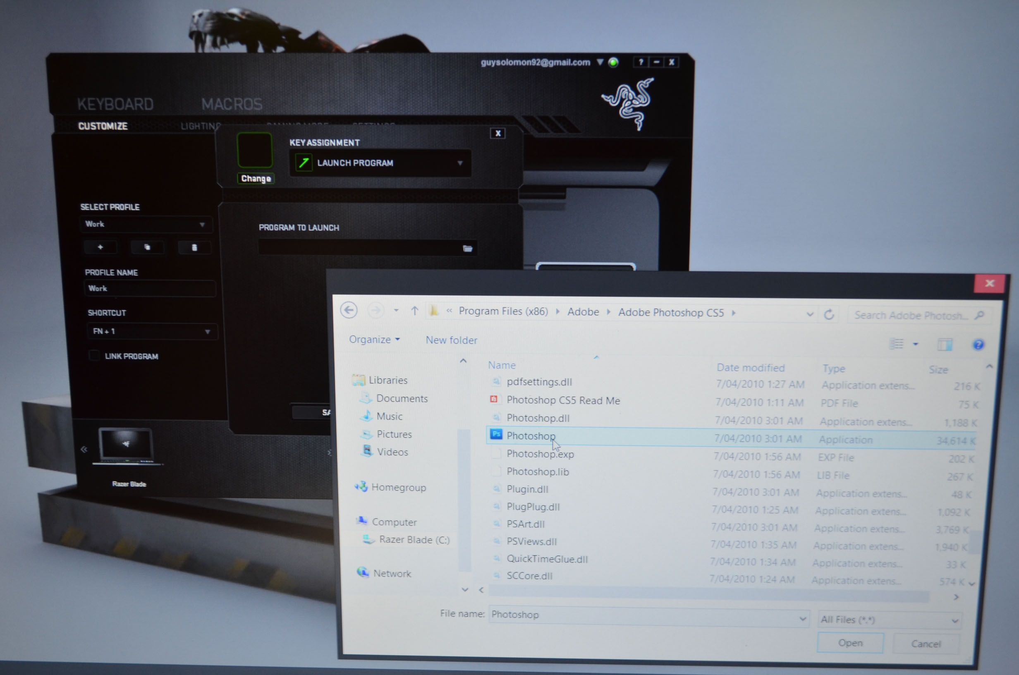Sort by the Name column header
This screenshot has height=675, width=1019.
pyautogui.click(x=502, y=365)
